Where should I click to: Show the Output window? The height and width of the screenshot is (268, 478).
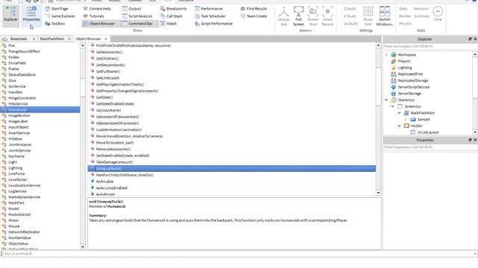[131, 9]
